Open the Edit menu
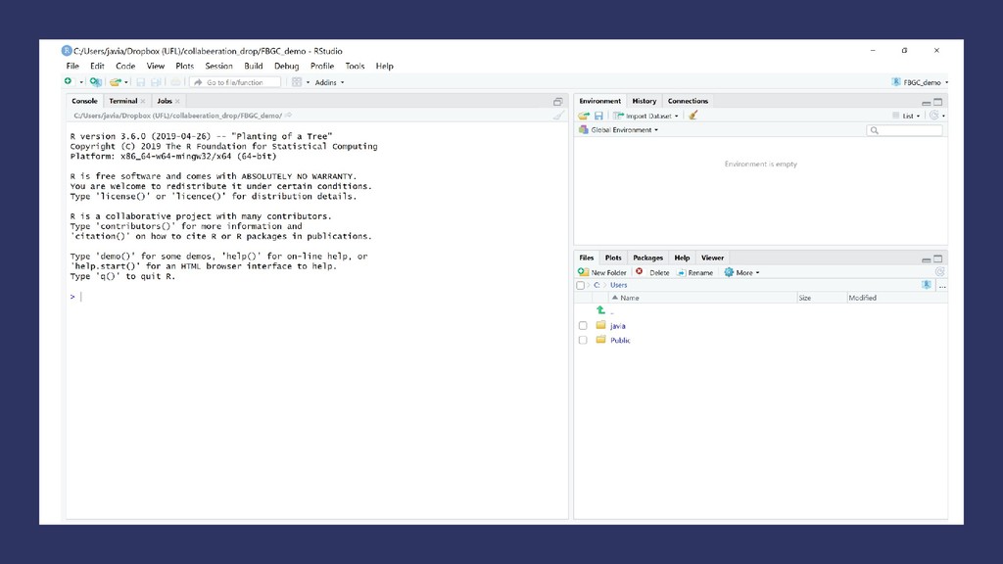 click(x=97, y=66)
